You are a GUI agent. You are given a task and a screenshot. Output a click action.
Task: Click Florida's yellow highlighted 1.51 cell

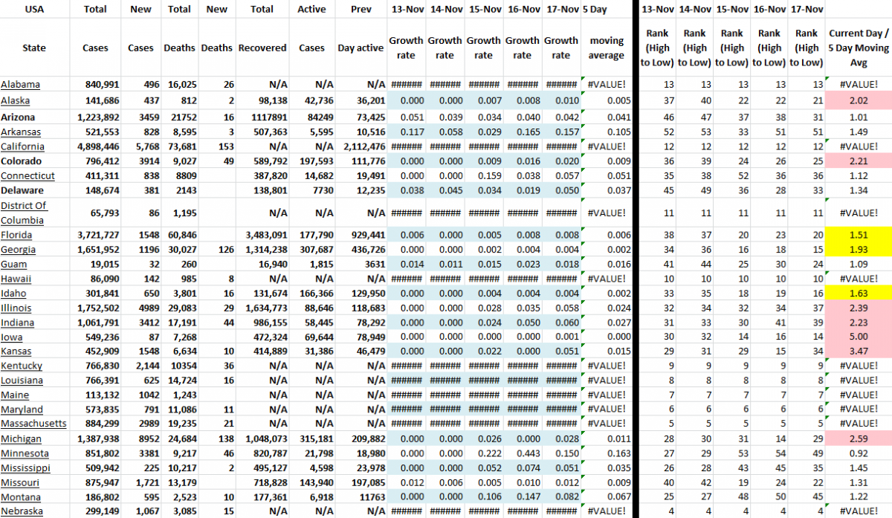(859, 235)
